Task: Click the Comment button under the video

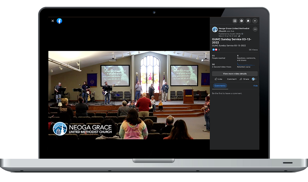Action: click(232, 79)
